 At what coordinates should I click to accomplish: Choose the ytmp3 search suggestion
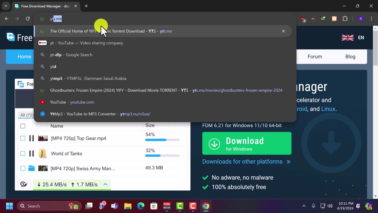[165, 78]
